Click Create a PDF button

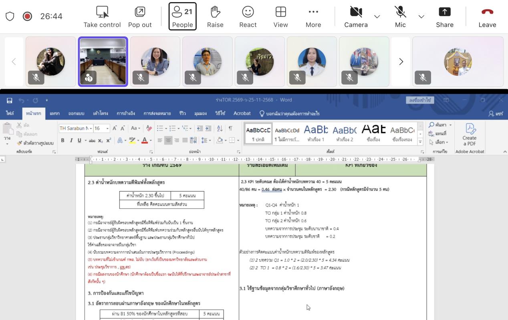click(470, 134)
